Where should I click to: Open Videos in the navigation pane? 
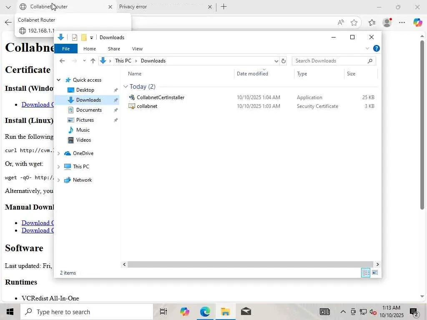point(83,140)
